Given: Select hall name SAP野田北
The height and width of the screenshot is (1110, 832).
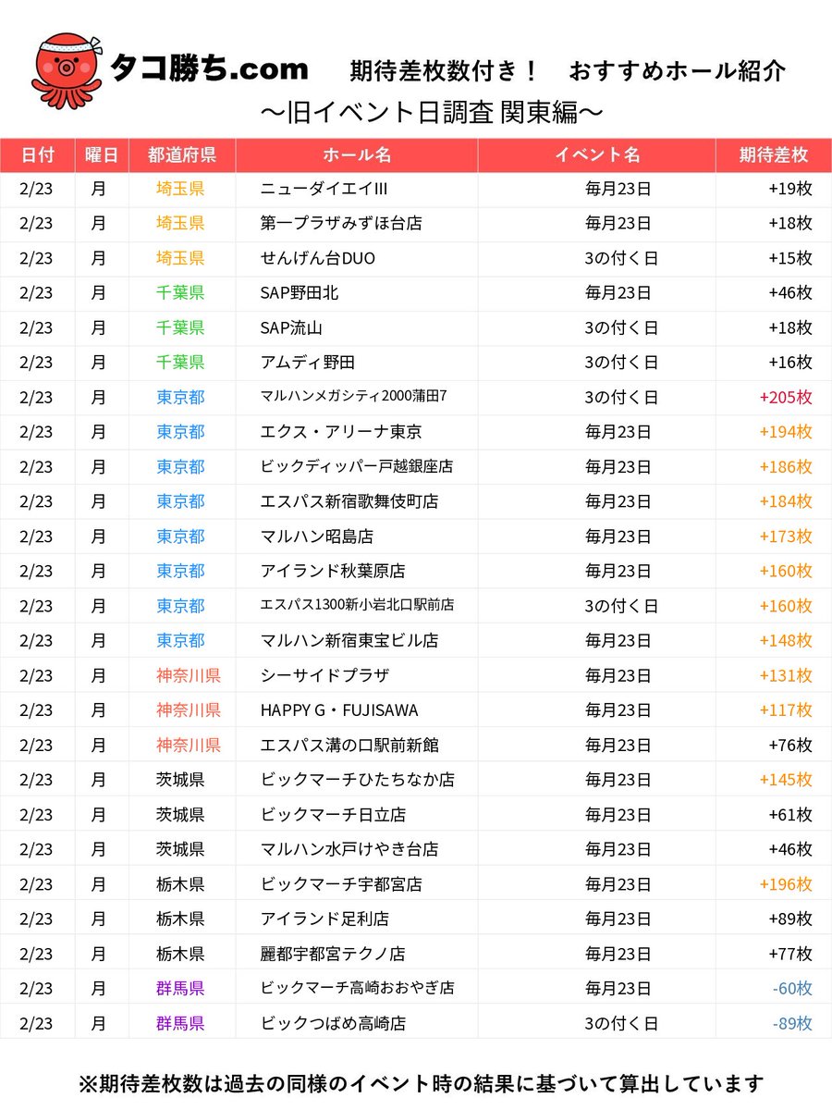Looking at the screenshot, I should click(300, 292).
